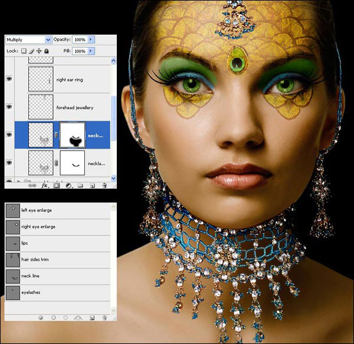The height and width of the screenshot is (344, 354).
Task: Create a new layer in the Layers panel
Action: 93,185
